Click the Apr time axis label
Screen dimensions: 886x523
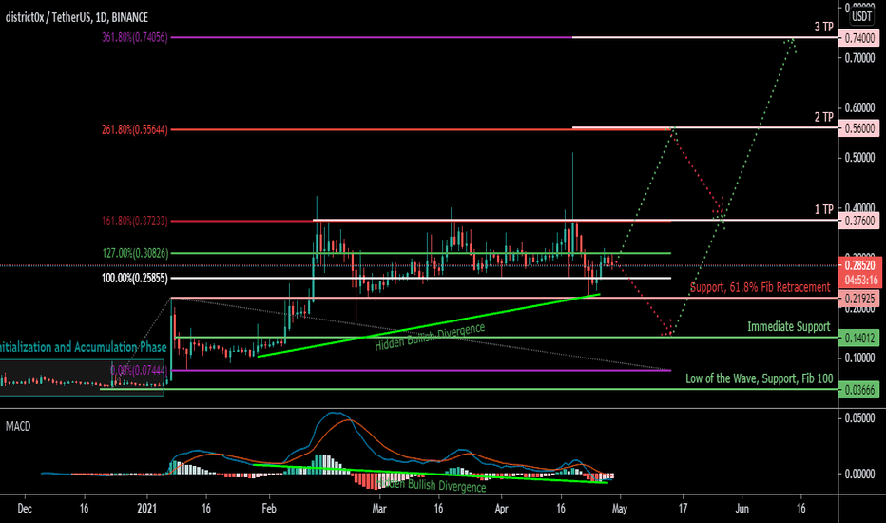(501, 509)
